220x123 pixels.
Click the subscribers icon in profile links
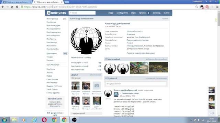tap(100, 70)
